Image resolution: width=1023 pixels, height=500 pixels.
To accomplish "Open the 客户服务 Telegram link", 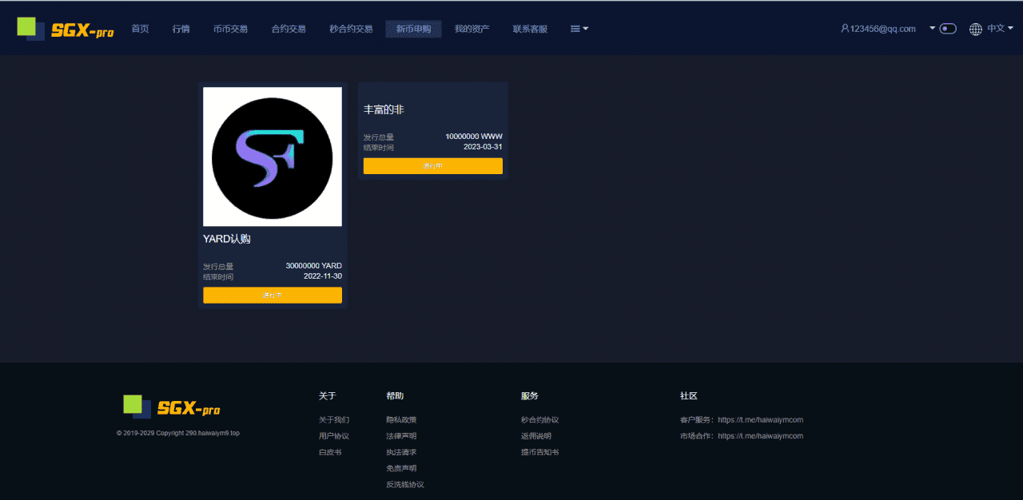I will pyautogui.click(x=760, y=420).
